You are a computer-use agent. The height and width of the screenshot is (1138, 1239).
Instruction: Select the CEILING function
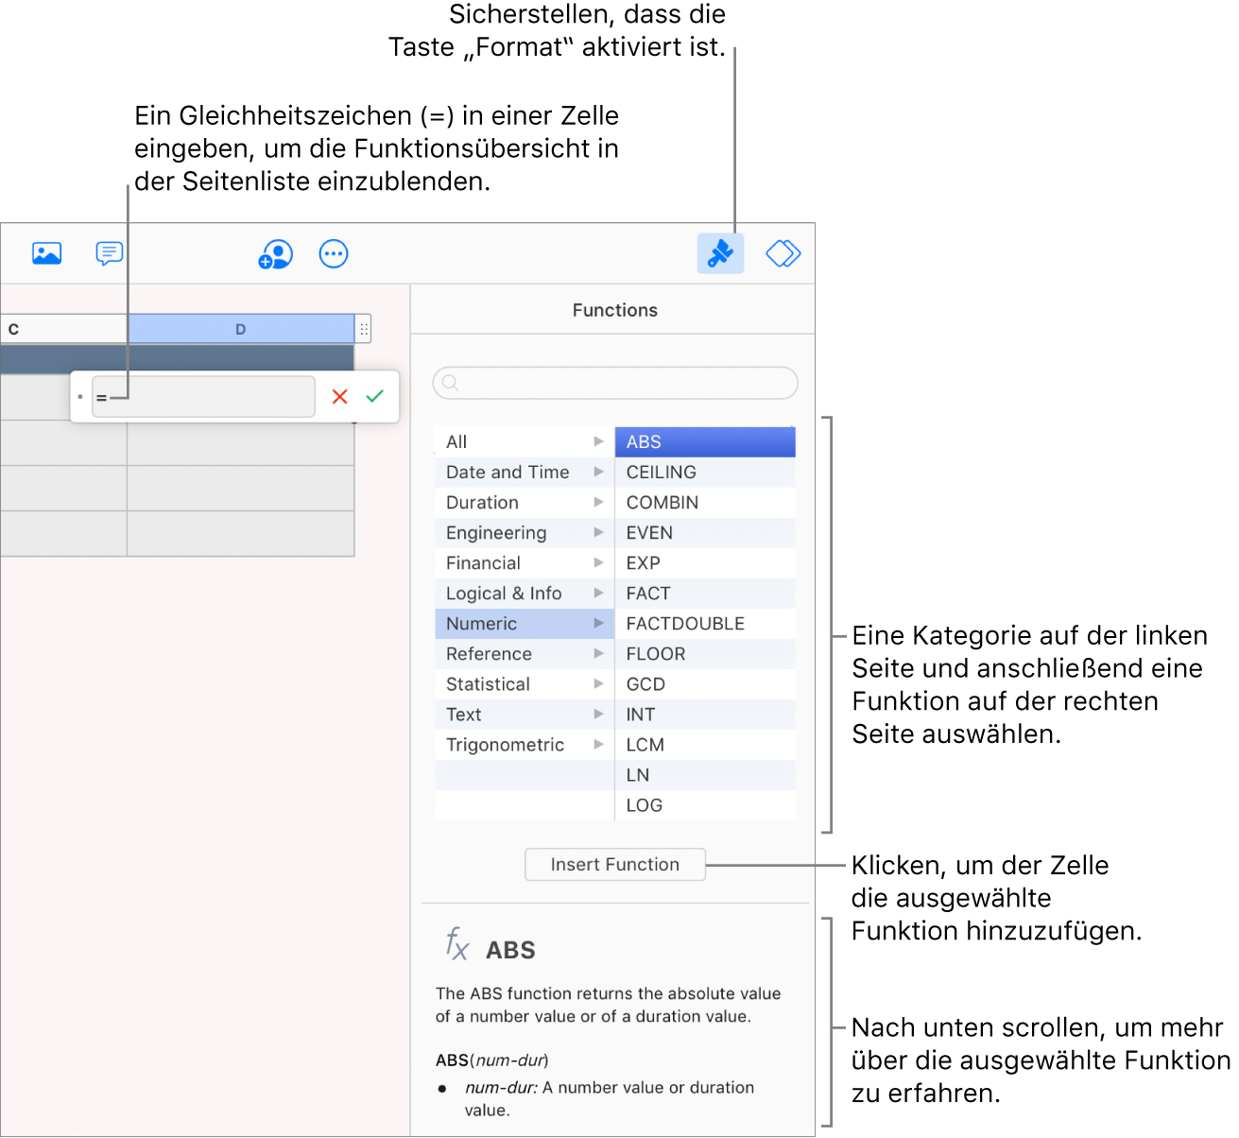[705, 472]
